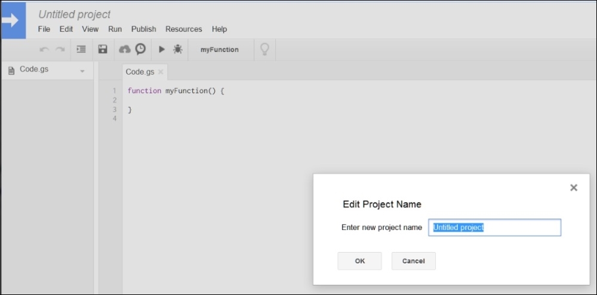
Task: Click the lightbulb hints icon
Action: [x=264, y=50]
